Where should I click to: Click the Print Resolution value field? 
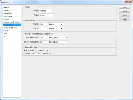pos(44,38)
